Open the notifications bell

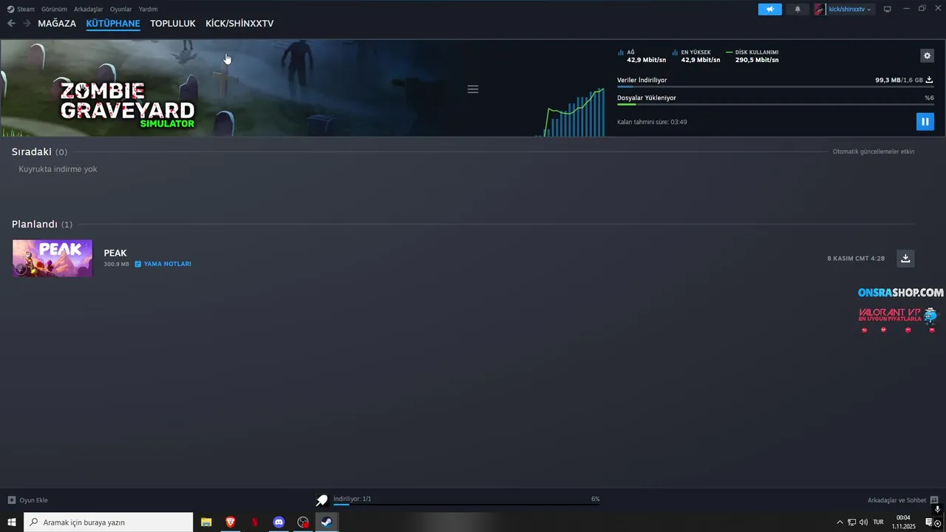point(797,10)
